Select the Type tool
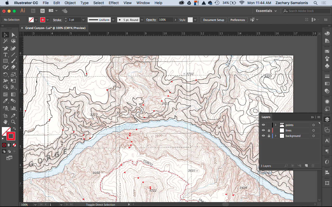The height and width of the screenshot is (207, 332). [5, 55]
